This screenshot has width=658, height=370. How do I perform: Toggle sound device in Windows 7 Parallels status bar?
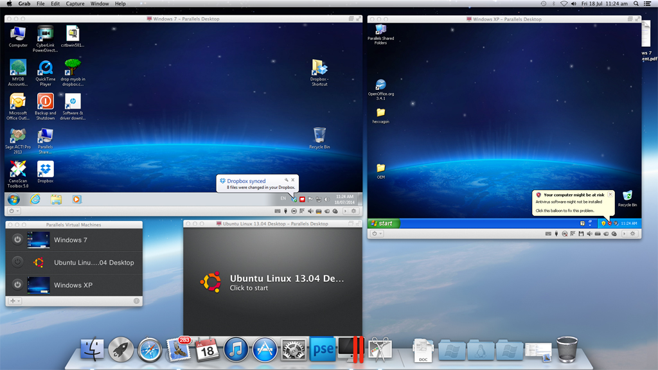(x=310, y=211)
